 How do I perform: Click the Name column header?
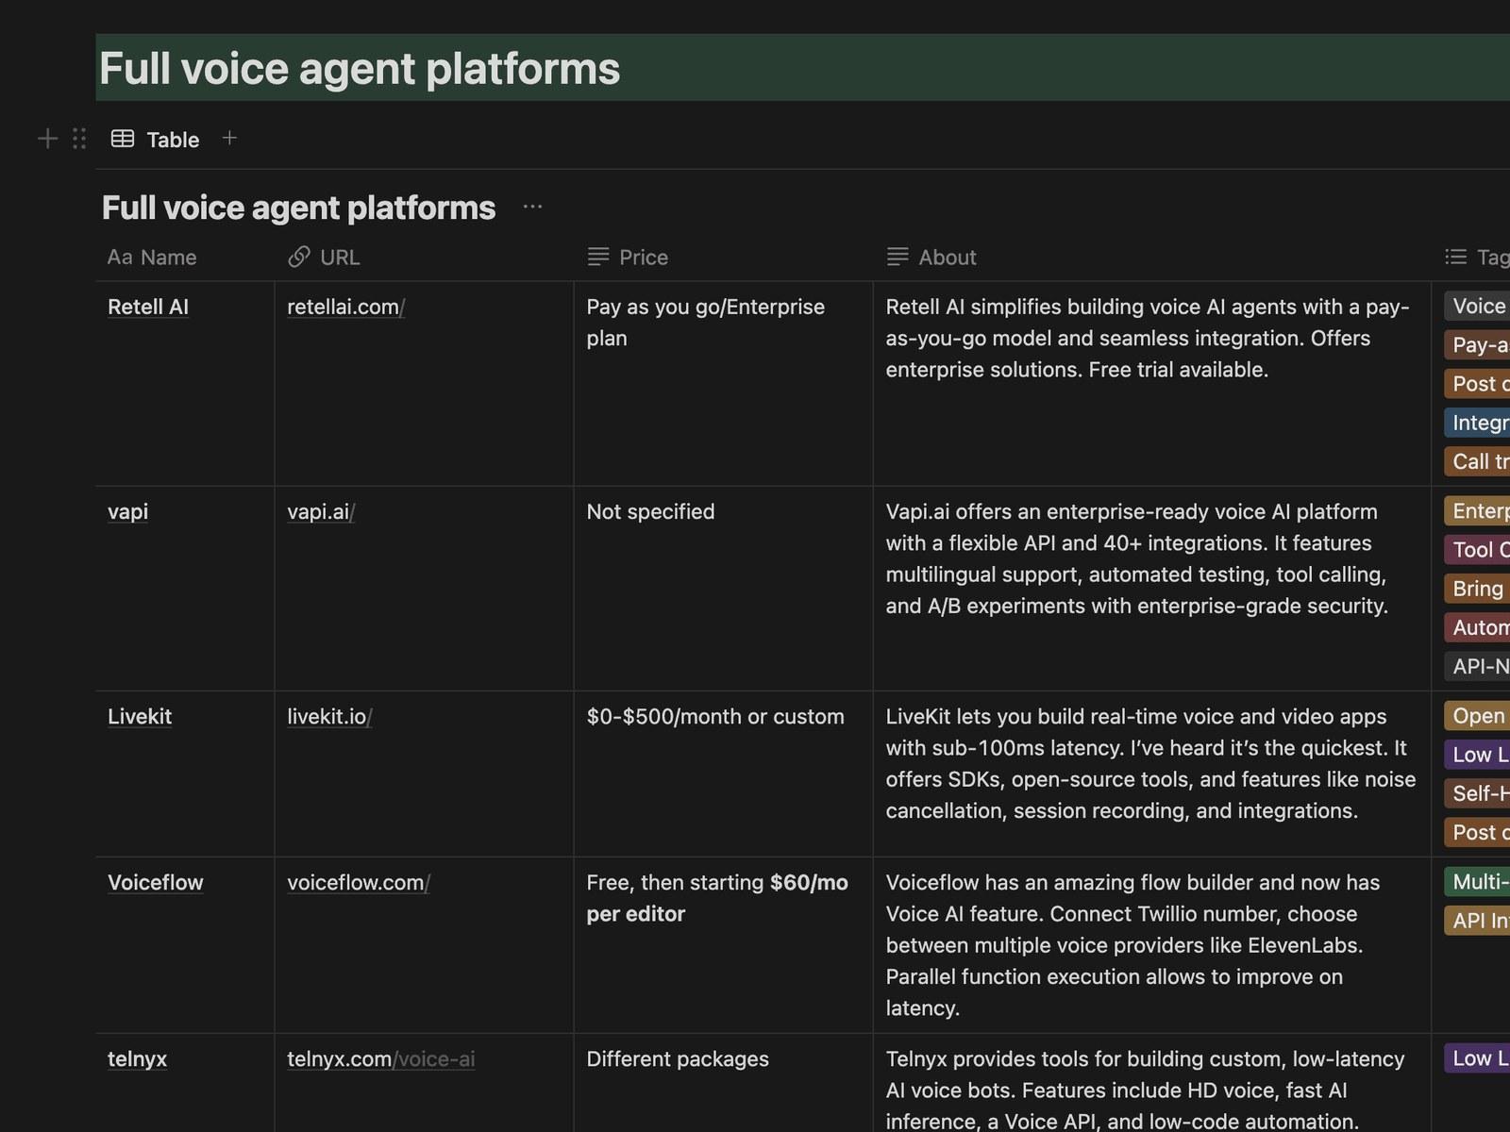pos(152,257)
